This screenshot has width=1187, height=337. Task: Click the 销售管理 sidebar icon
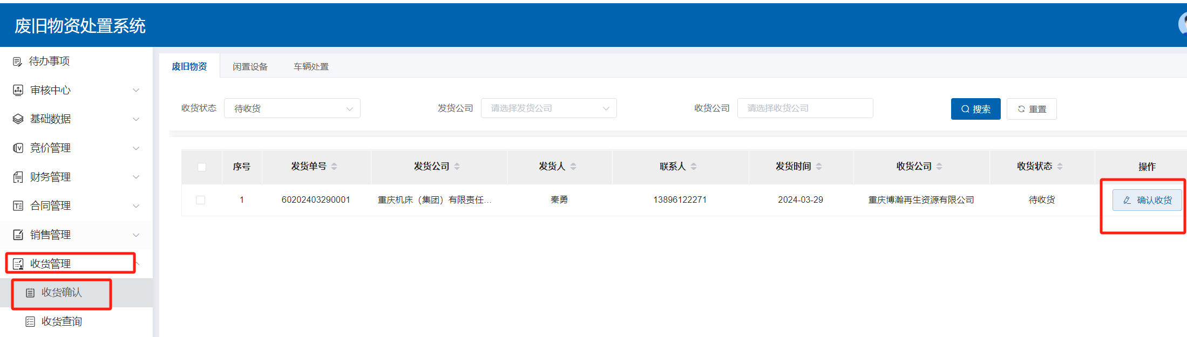[x=18, y=235]
